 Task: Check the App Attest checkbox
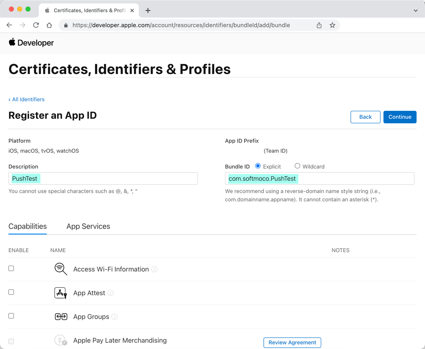pyautogui.click(x=11, y=292)
